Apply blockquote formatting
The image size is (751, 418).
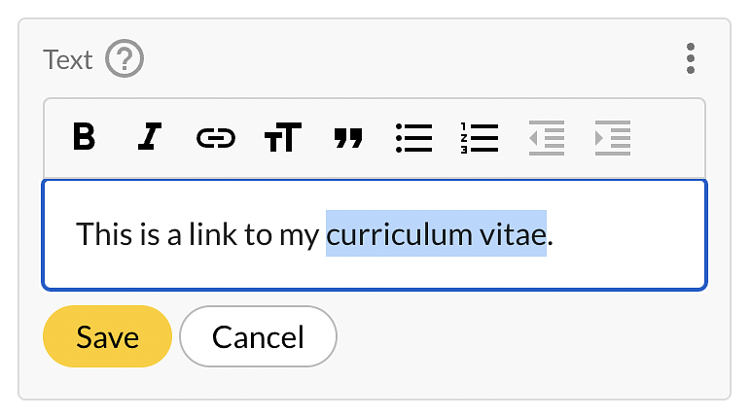coord(348,138)
